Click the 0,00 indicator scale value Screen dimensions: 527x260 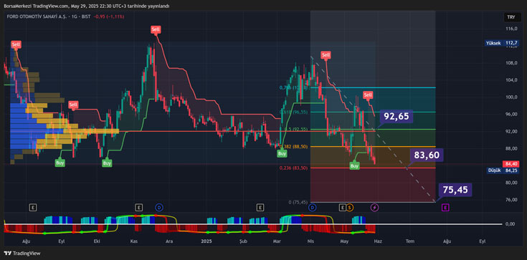pyautogui.click(x=511, y=223)
